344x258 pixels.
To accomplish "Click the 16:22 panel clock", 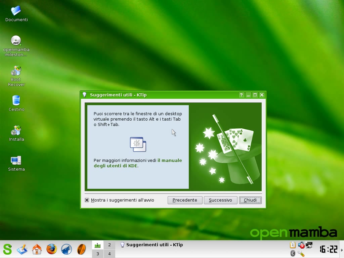I will pos(329,249).
